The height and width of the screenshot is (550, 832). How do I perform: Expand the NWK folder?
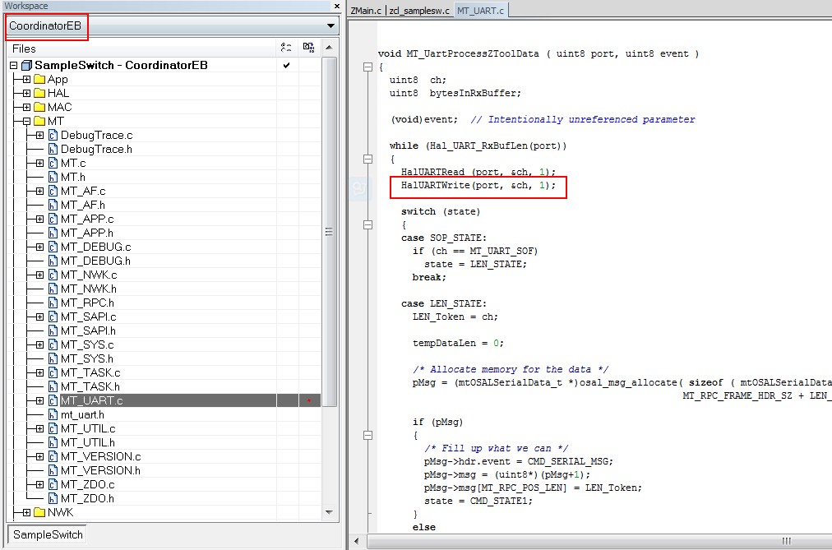tap(26, 512)
